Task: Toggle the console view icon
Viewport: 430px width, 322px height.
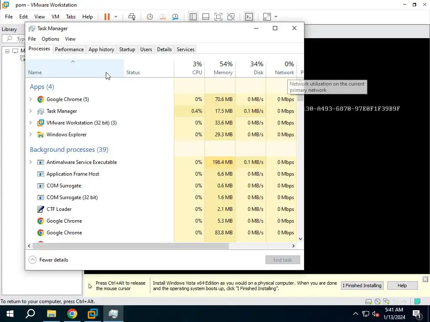Action: point(249,17)
